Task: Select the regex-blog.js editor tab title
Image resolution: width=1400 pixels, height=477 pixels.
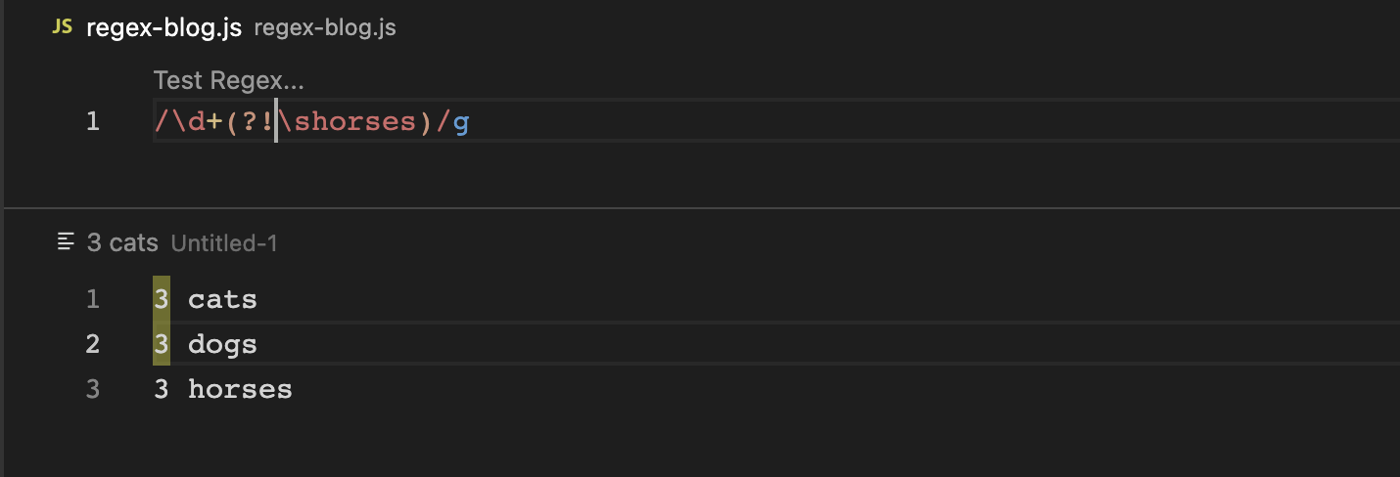Action: tap(163, 27)
